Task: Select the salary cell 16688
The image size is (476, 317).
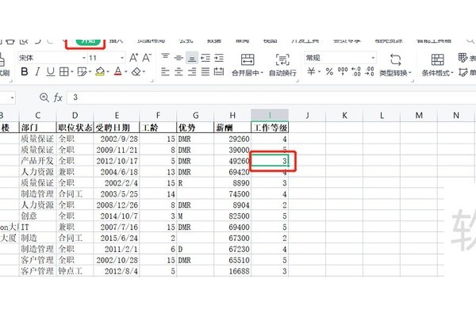Action: (x=232, y=271)
